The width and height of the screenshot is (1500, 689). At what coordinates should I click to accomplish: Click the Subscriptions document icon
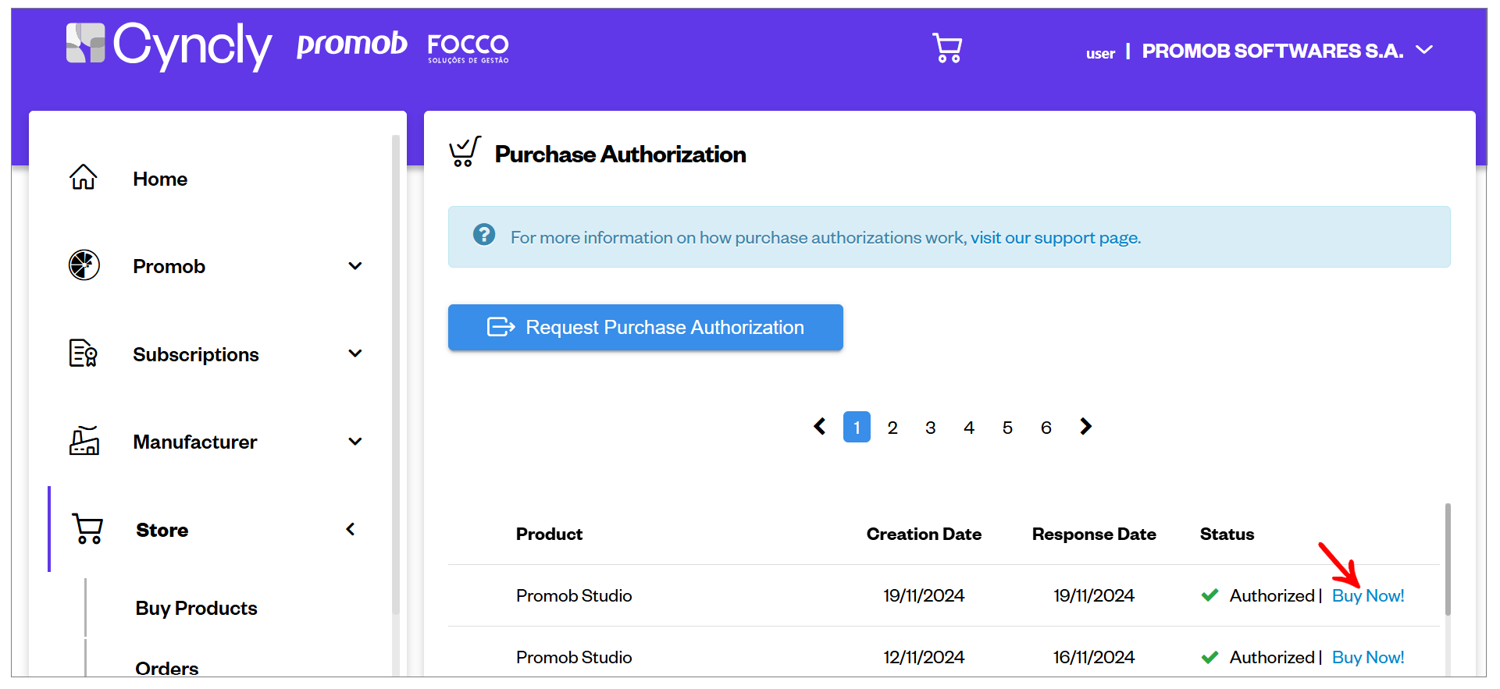pyautogui.click(x=84, y=353)
